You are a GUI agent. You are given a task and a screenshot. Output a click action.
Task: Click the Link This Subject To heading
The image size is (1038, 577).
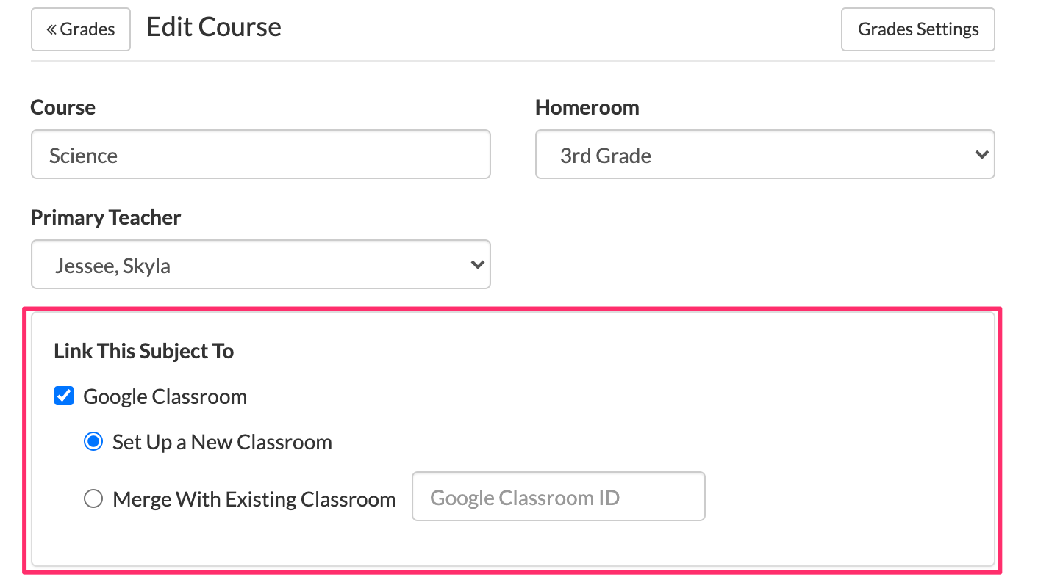pyautogui.click(x=144, y=351)
